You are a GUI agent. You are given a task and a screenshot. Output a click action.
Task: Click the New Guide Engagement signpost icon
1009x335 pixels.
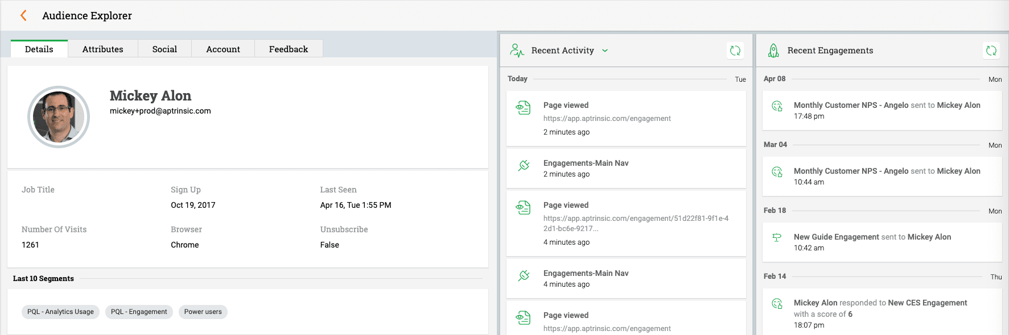click(777, 237)
